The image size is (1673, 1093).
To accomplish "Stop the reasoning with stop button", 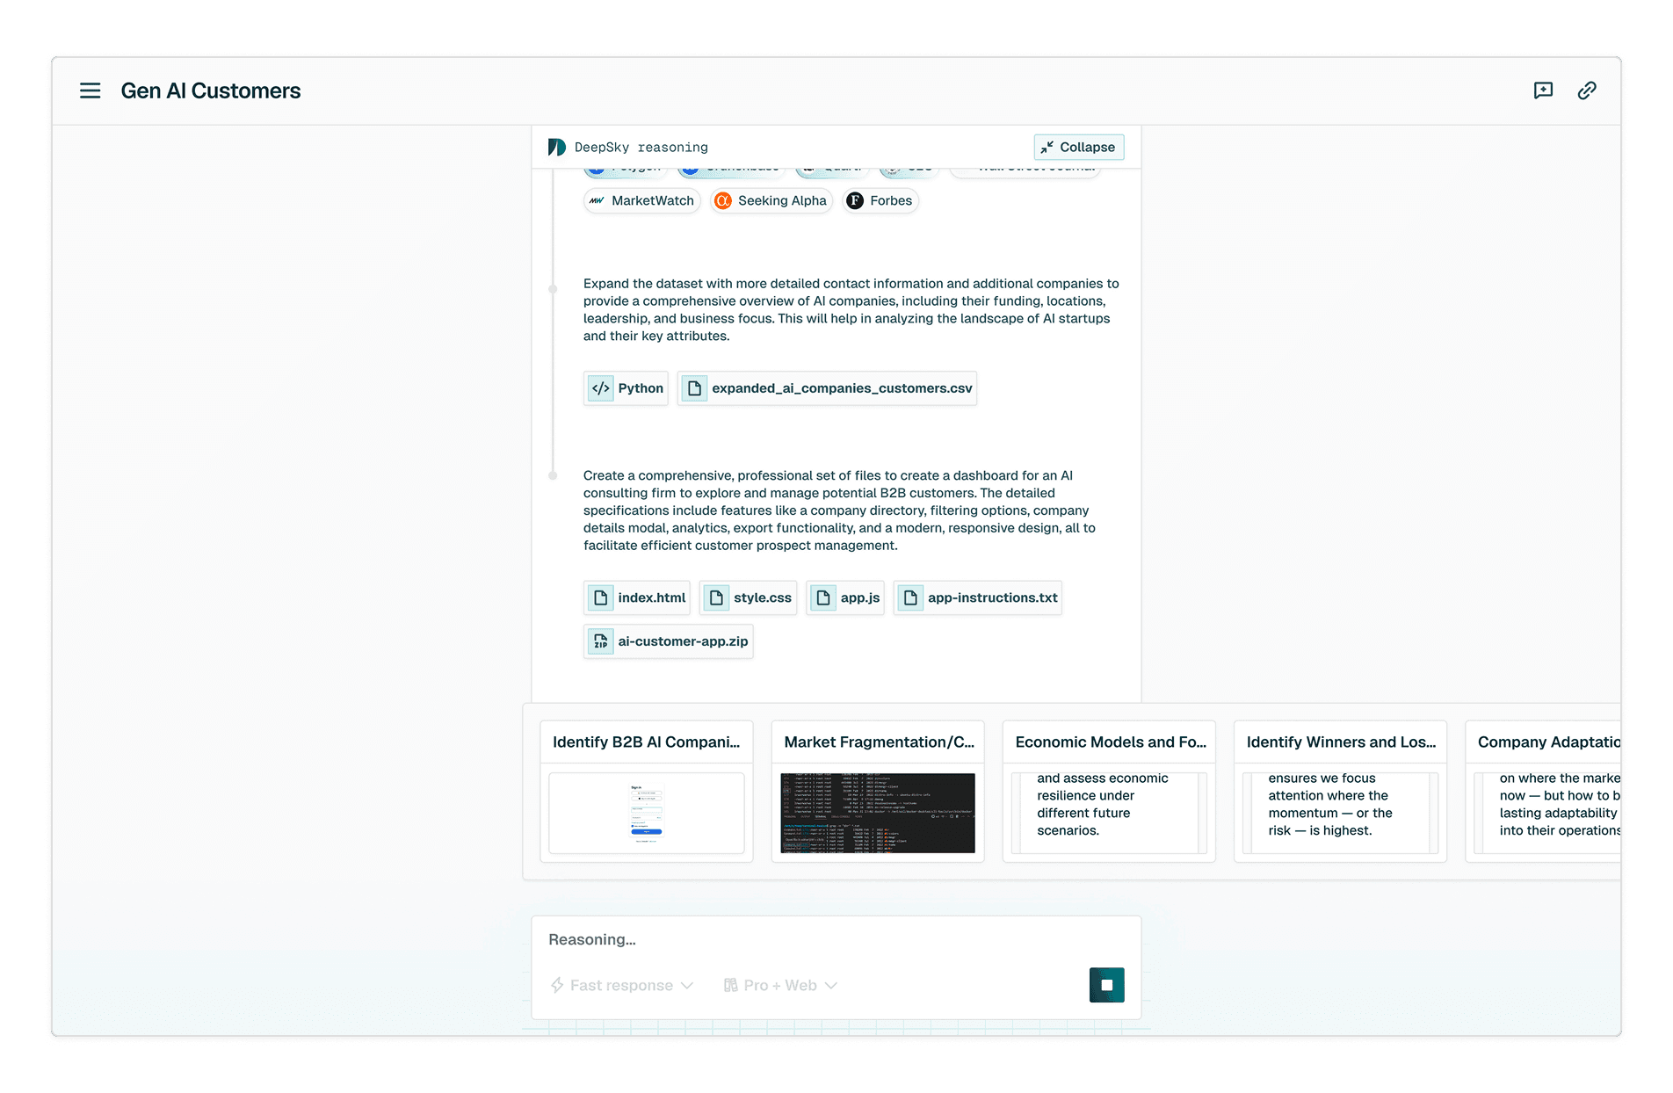I will tap(1107, 985).
